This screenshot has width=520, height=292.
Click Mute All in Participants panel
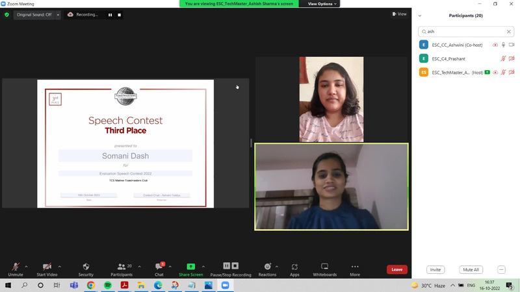click(471, 270)
